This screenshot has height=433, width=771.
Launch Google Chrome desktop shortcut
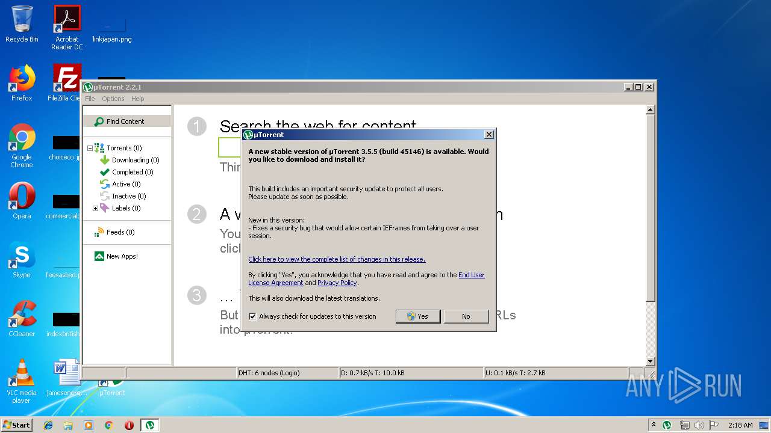point(22,146)
